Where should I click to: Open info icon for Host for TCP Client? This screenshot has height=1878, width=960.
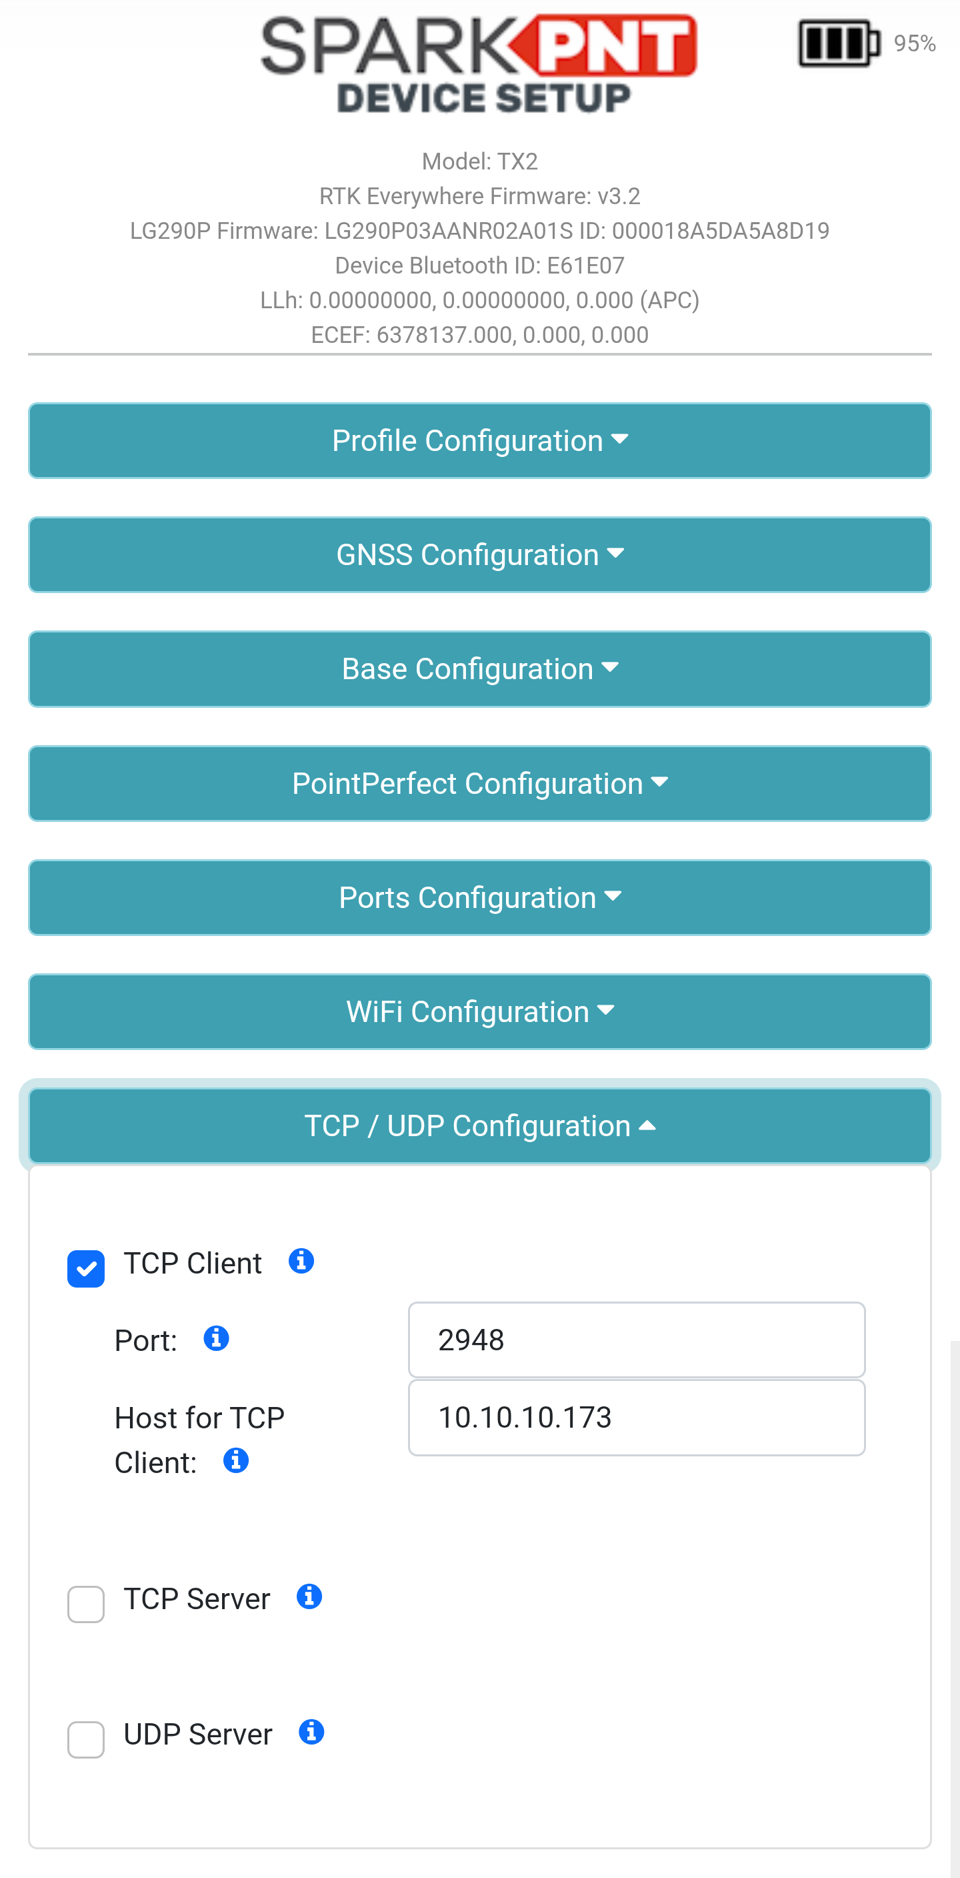click(x=235, y=1460)
